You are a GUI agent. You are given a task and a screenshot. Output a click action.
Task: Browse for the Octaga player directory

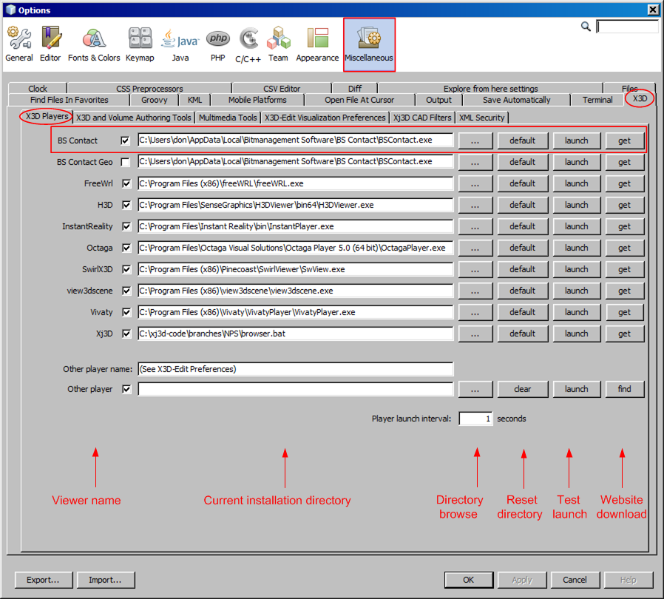tap(475, 248)
